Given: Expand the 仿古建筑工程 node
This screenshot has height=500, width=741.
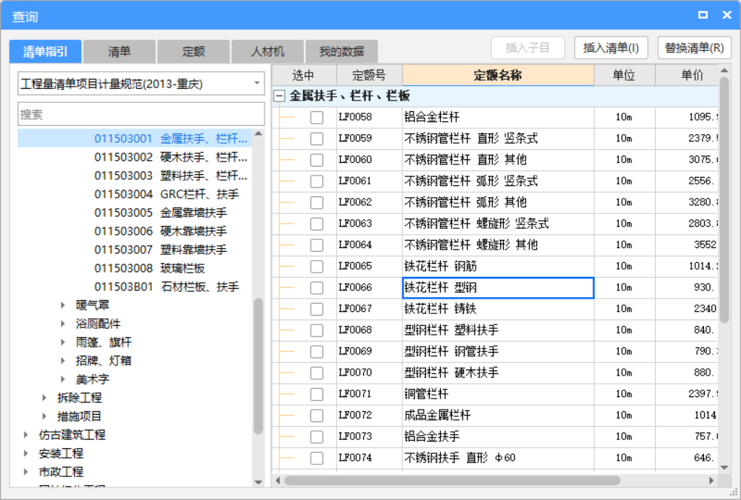Looking at the screenshot, I should [x=26, y=435].
